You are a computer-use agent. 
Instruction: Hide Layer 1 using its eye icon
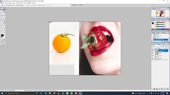[x=152, y=53]
